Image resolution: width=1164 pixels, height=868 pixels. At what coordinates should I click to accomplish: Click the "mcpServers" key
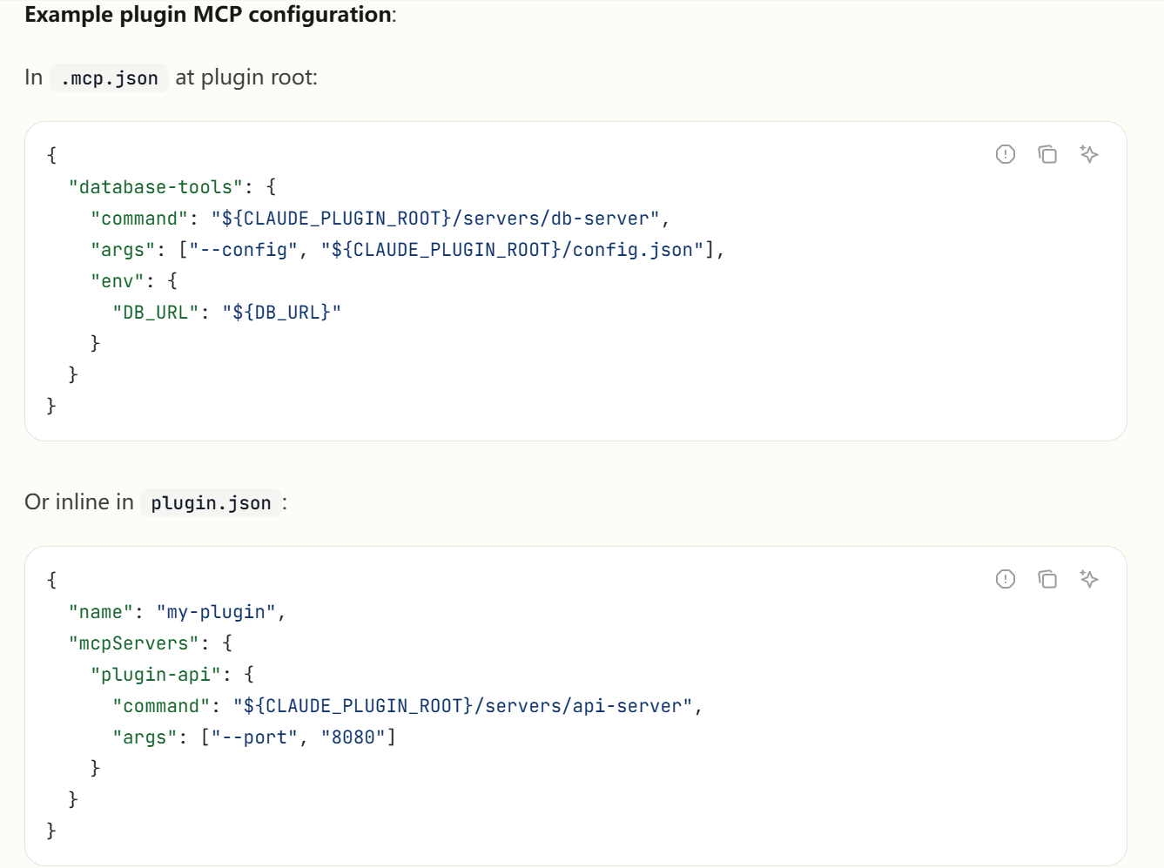[134, 643]
